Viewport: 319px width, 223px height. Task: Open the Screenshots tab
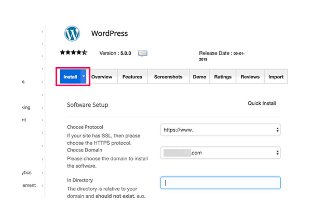[x=168, y=77]
